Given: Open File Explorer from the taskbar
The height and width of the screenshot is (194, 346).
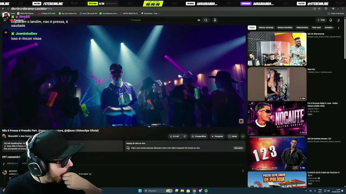Looking at the screenshot, I should coord(182,191).
